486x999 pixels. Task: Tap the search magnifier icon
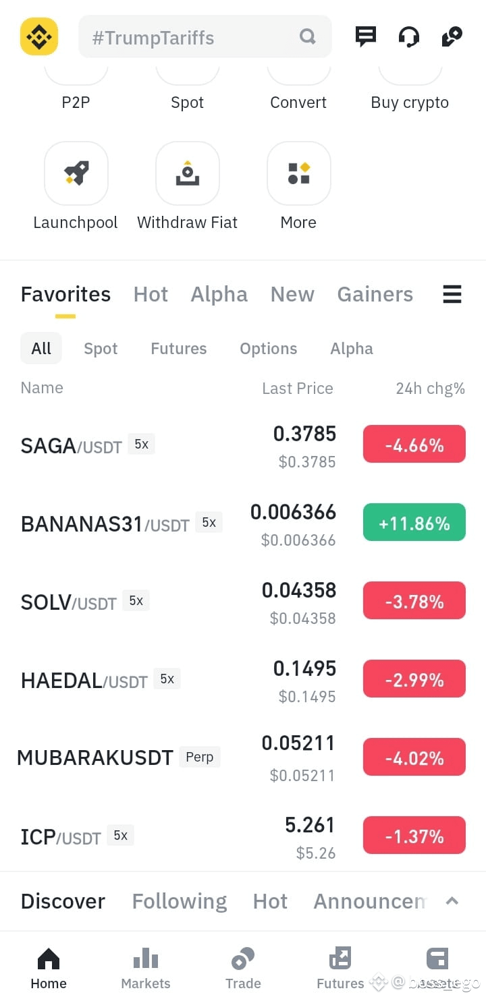[308, 36]
